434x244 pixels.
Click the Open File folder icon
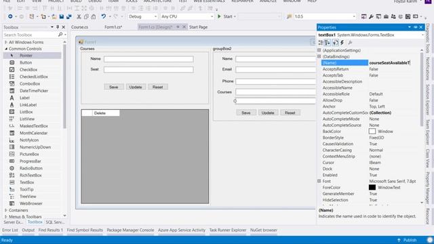click(54, 16)
